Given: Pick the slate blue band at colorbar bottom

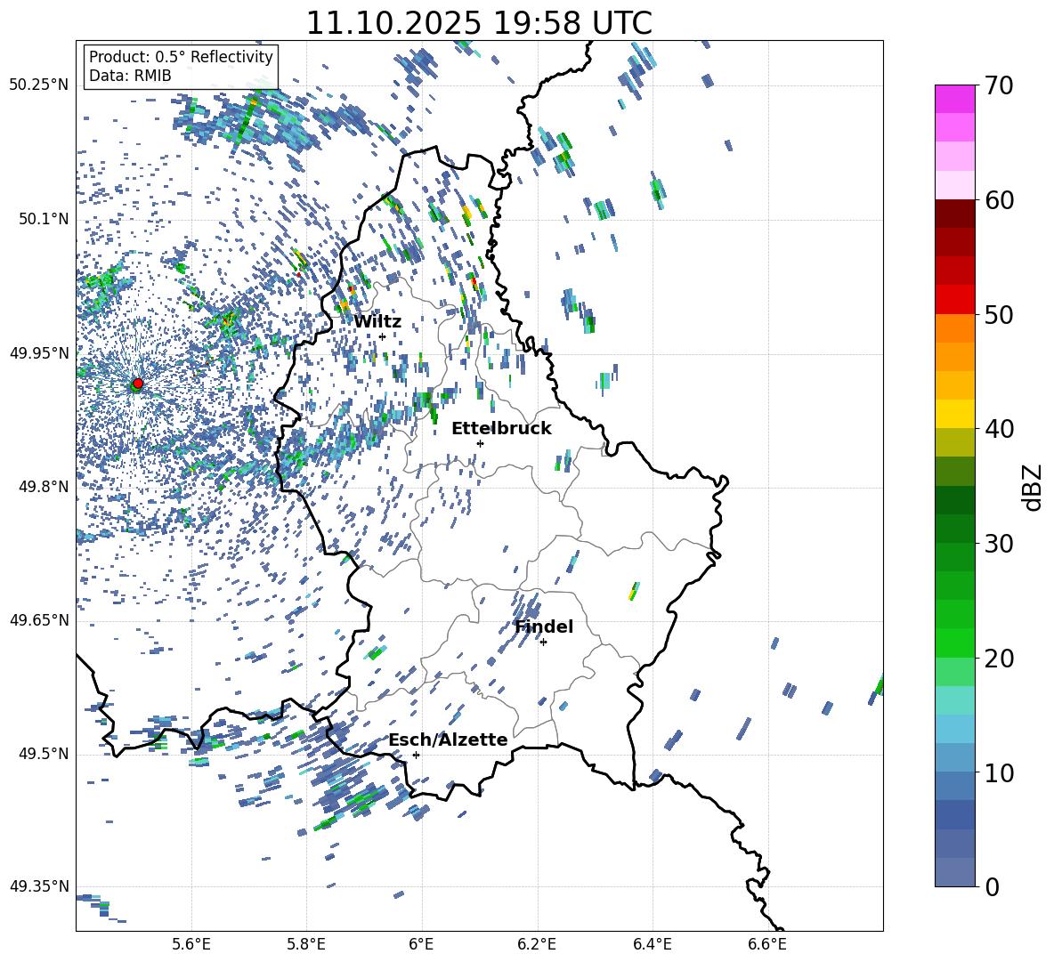Looking at the screenshot, I should (x=954, y=872).
